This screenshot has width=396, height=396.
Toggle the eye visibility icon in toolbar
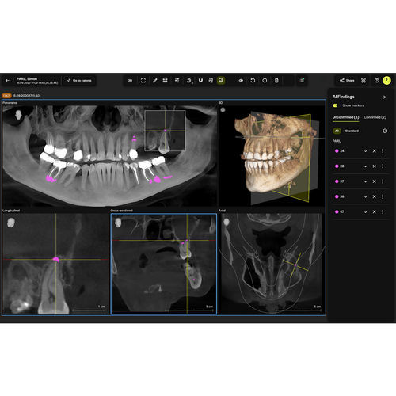click(x=241, y=81)
